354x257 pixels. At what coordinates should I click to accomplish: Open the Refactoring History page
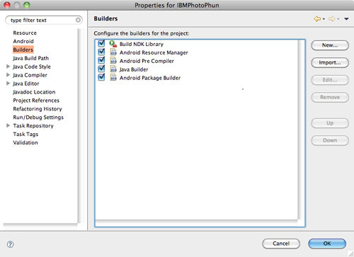38,109
